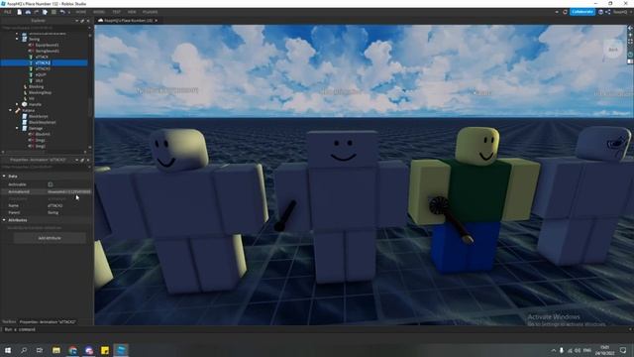Open File Explorer from the taskbar
The image size is (634, 357).
pos(56,350)
